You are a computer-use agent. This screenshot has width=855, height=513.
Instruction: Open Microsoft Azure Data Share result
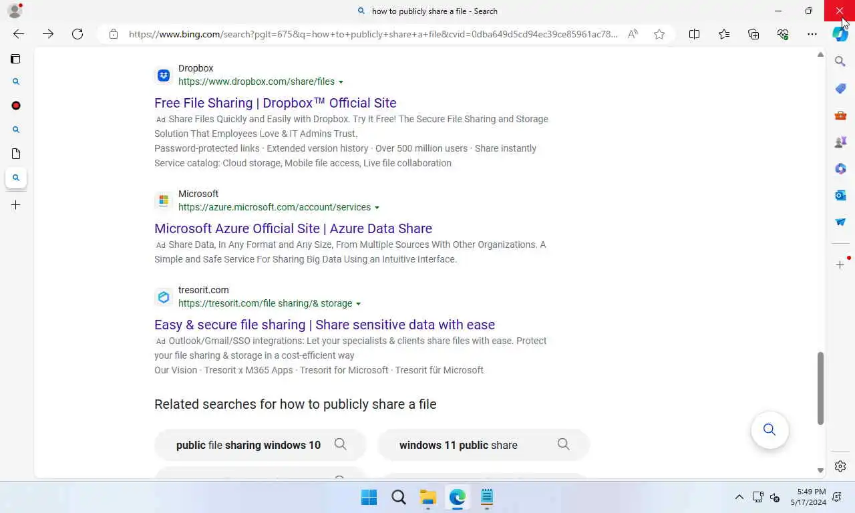(x=293, y=228)
